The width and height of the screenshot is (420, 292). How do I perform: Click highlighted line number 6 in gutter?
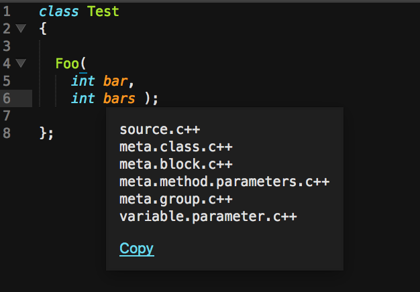tap(7, 98)
